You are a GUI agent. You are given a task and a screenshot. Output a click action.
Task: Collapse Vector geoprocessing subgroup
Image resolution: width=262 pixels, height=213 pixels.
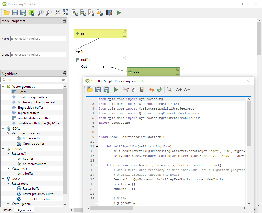8,133
